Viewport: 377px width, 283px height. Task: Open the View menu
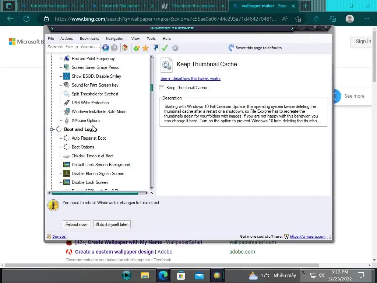tap(135, 38)
